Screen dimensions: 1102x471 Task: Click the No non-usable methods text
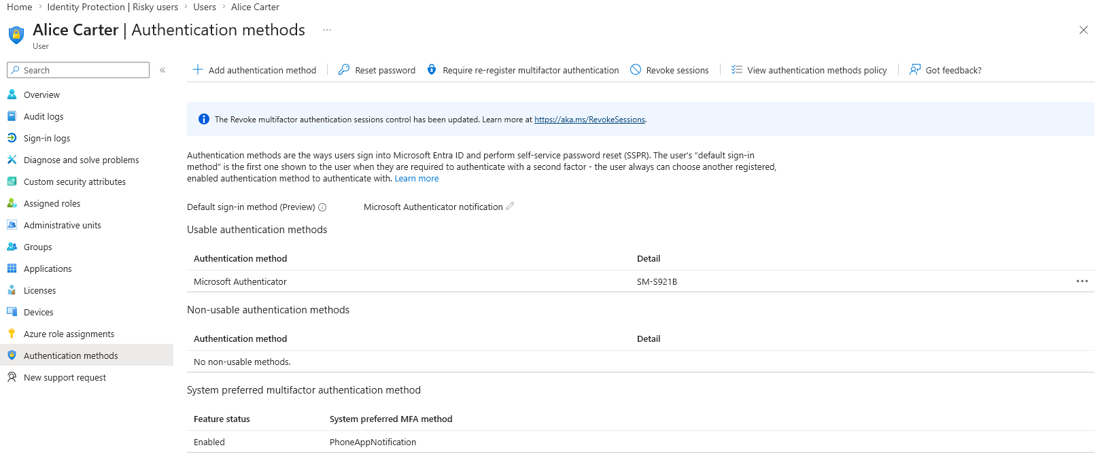pyautogui.click(x=242, y=362)
